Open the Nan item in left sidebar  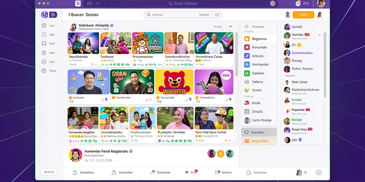coord(48,53)
